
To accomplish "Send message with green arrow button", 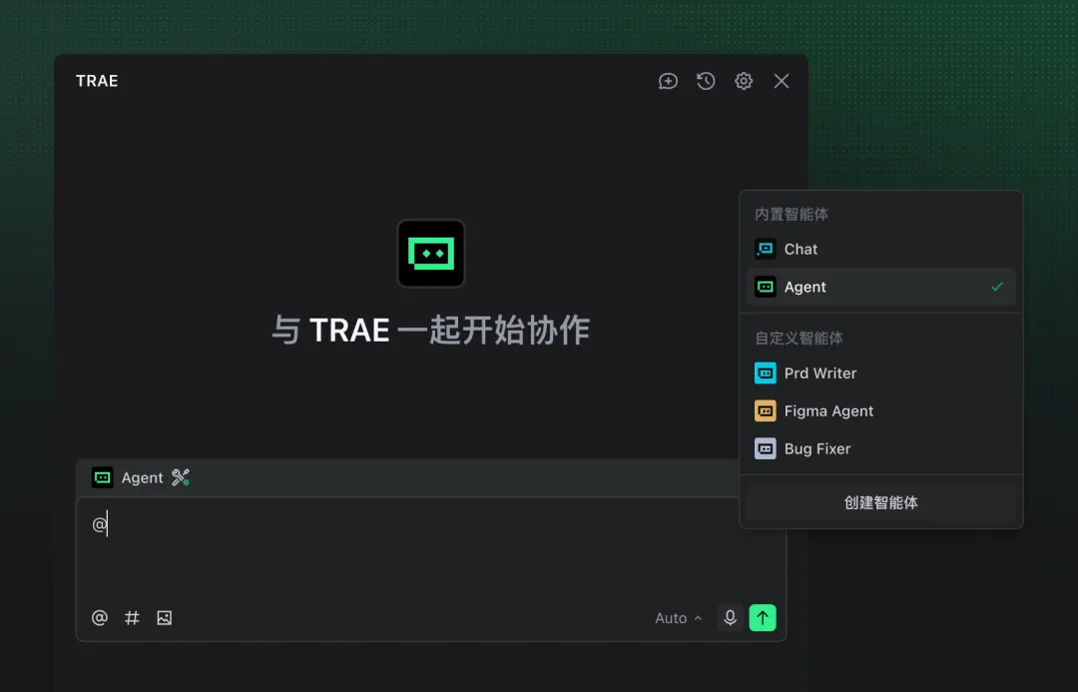I will pyautogui.click(x=763, y=618).
